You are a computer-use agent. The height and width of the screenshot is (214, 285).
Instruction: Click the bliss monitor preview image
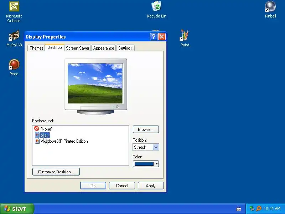(95, 83)
